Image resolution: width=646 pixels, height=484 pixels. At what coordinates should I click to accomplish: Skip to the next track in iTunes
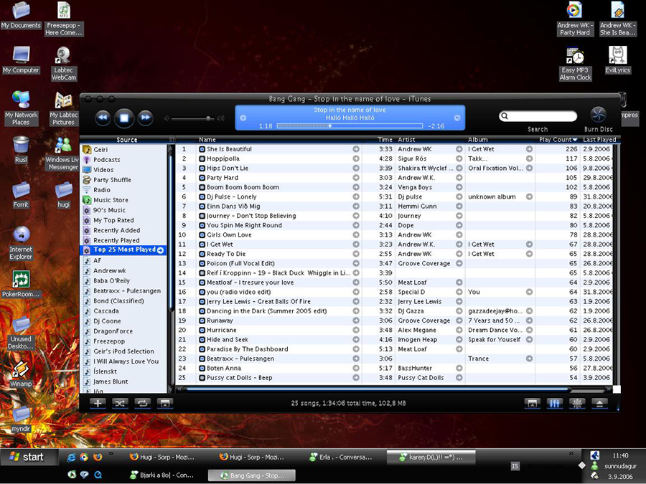pos(146,118)
